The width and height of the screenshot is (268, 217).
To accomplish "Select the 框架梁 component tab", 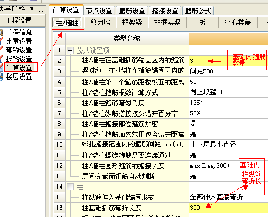I will (x=132, y=23).
